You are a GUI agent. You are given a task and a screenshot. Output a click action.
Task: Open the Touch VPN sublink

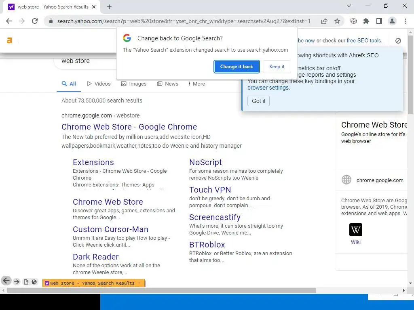[210, 190]
